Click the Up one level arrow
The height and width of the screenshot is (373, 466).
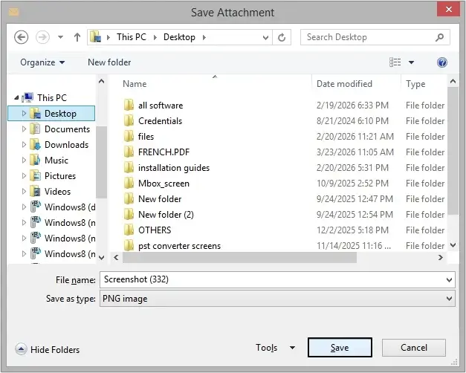point(77,37)
